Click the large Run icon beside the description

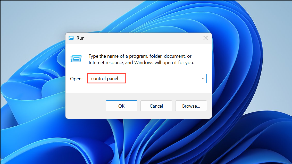76,59
